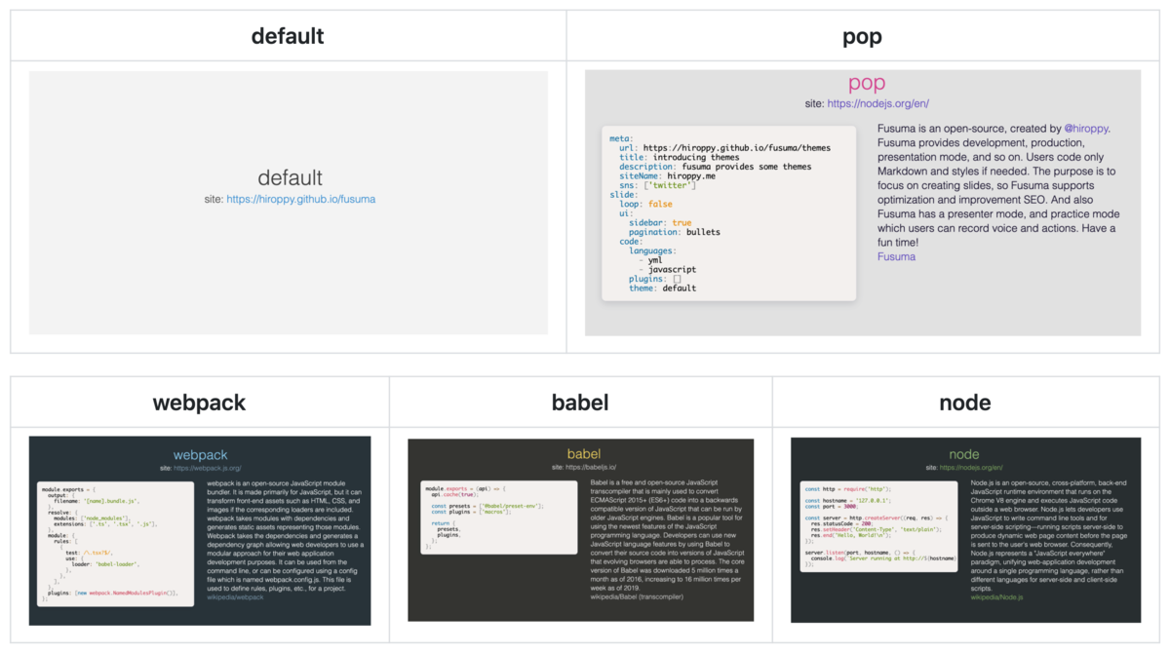Click the bold 'webpack' column header
Viewport: 1170px width, 652px height.
(199, 403)
